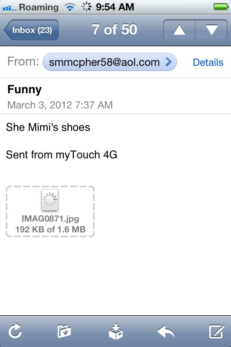Show message Details
This screenshot has height=347, width=231.
tap(208, 62)
